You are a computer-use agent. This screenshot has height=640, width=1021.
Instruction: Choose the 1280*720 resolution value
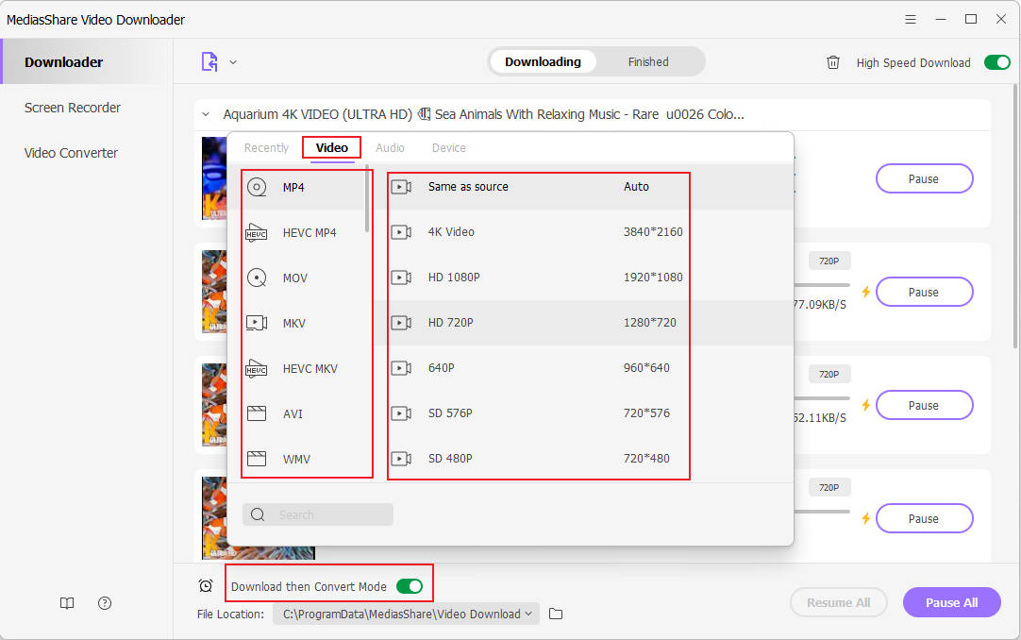pyautogui.click(x=650, y=322)
